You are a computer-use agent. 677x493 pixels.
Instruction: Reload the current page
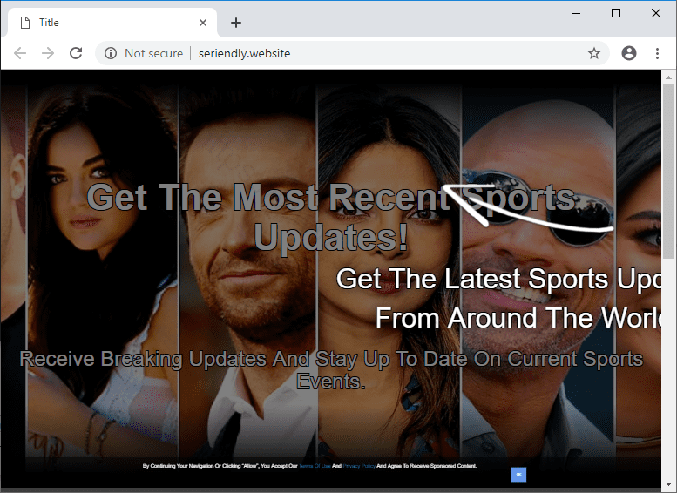pyautogui.click(x=76, y=53)
